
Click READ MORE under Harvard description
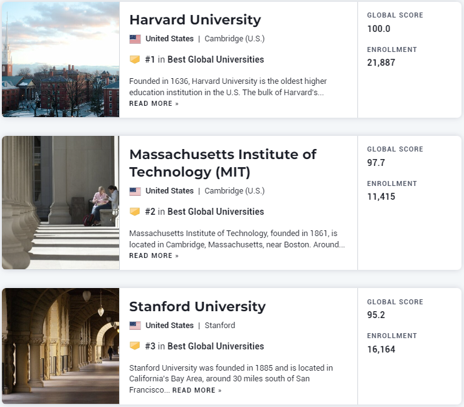[154, 103]
